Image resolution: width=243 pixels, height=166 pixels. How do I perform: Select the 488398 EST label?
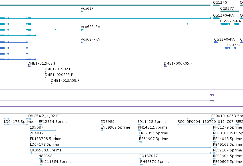46,156
